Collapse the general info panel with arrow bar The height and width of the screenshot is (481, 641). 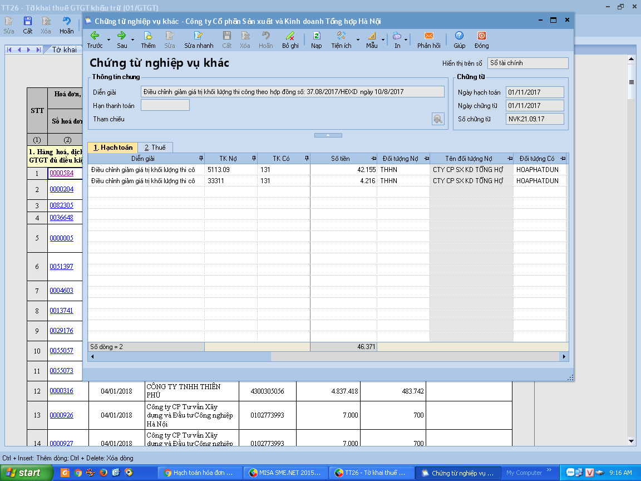point(328,135)
